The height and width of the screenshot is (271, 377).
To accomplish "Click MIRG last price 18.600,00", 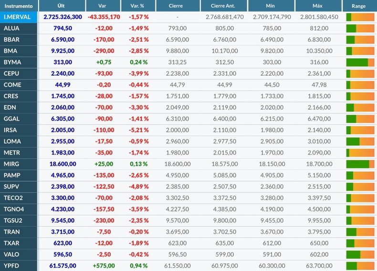I will pos(63,164).
